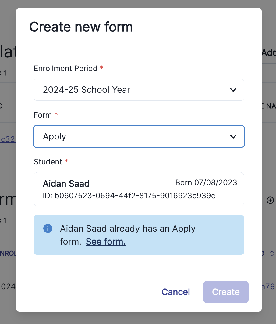Click the info icon in the blue banner
The image size is (276, 324).
point(48,228)
